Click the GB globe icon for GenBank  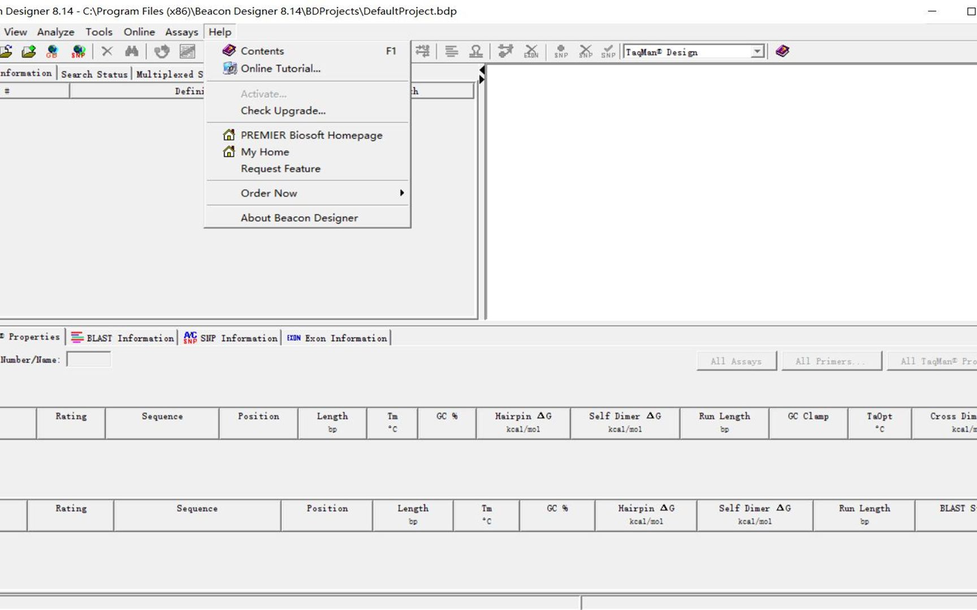52,51
